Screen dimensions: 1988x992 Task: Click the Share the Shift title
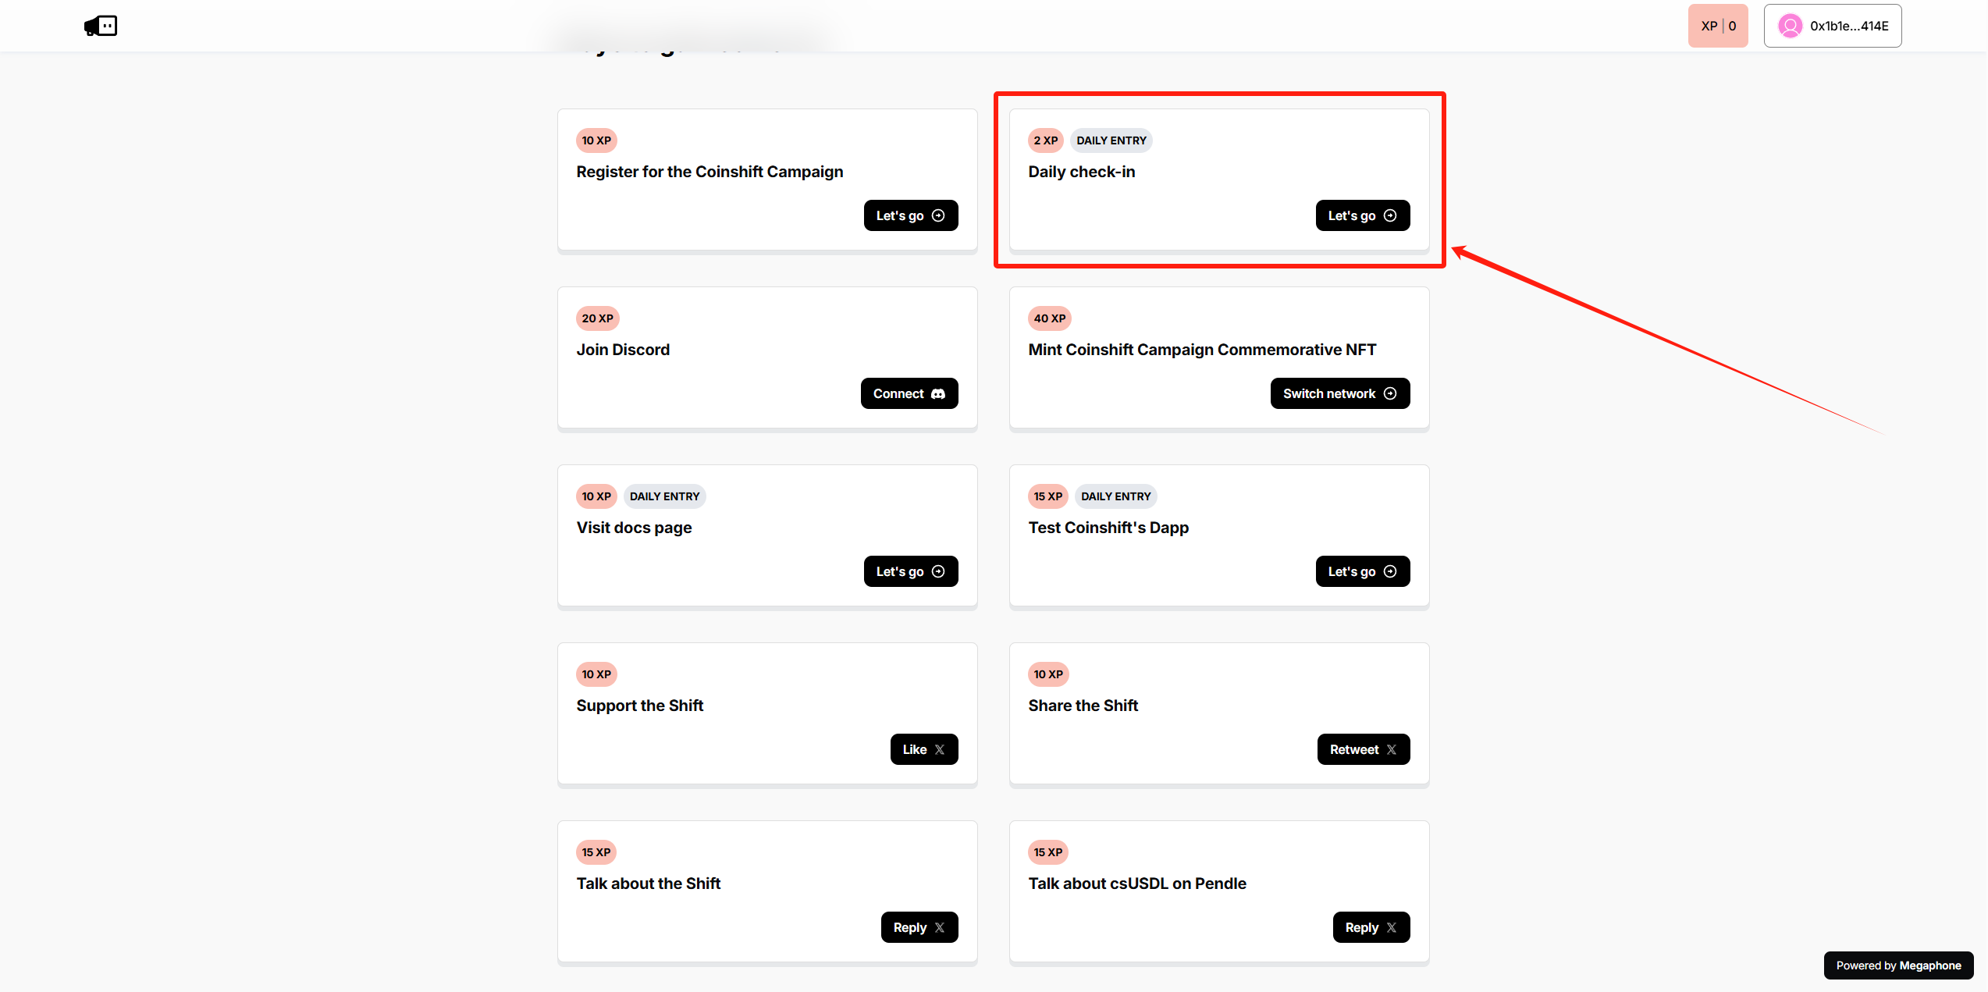coord(1083,706)
